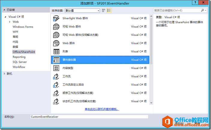Click the 顺序工作流(仅场解决方案) icon

click(x=56, y=93)
